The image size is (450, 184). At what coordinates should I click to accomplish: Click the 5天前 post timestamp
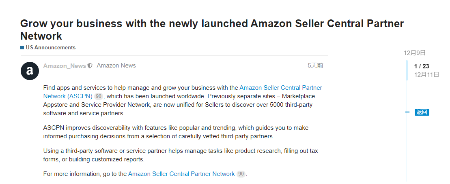coord(315,66)
